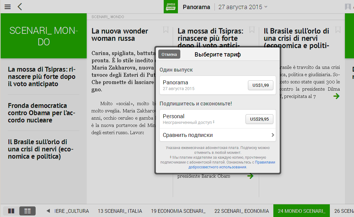This screenshot has width=354, height=217.
Task: Switch to text view layout
Action: pyautogui.click(x=27, y=211)
